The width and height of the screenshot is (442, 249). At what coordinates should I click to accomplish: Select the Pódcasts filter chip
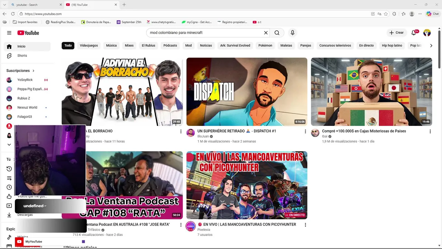click(x=170, y=46)
